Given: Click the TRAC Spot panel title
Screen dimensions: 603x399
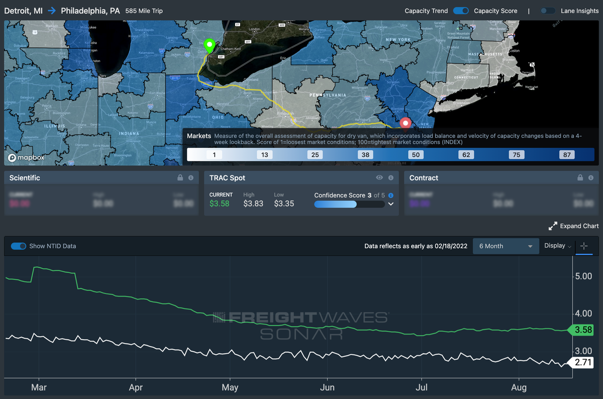Looking at the screenshot, I should click(227, 178).
